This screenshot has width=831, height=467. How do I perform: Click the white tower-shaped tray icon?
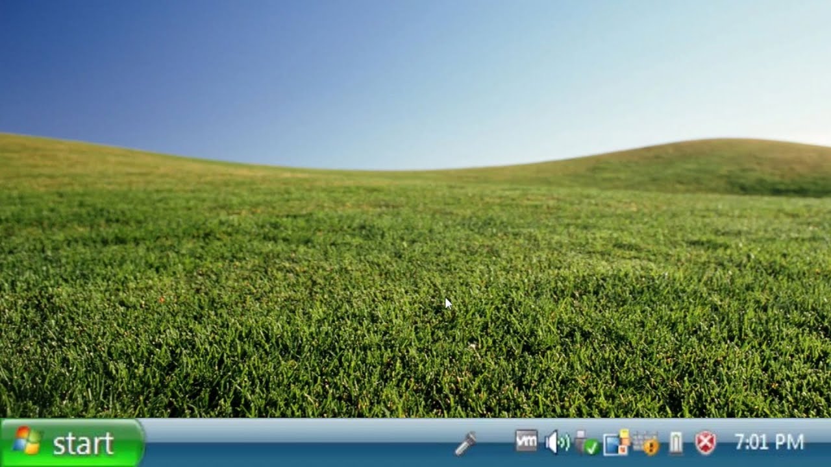676,443
